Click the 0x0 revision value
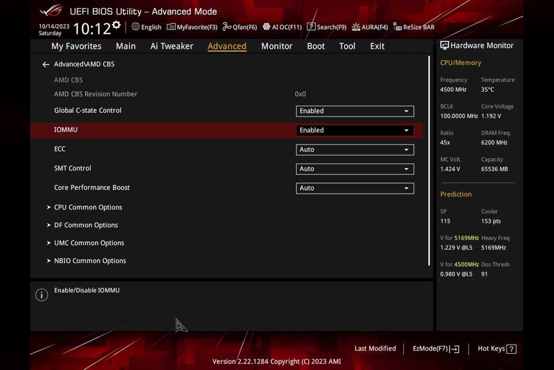The image size is (554, 370). pos(300,94)
